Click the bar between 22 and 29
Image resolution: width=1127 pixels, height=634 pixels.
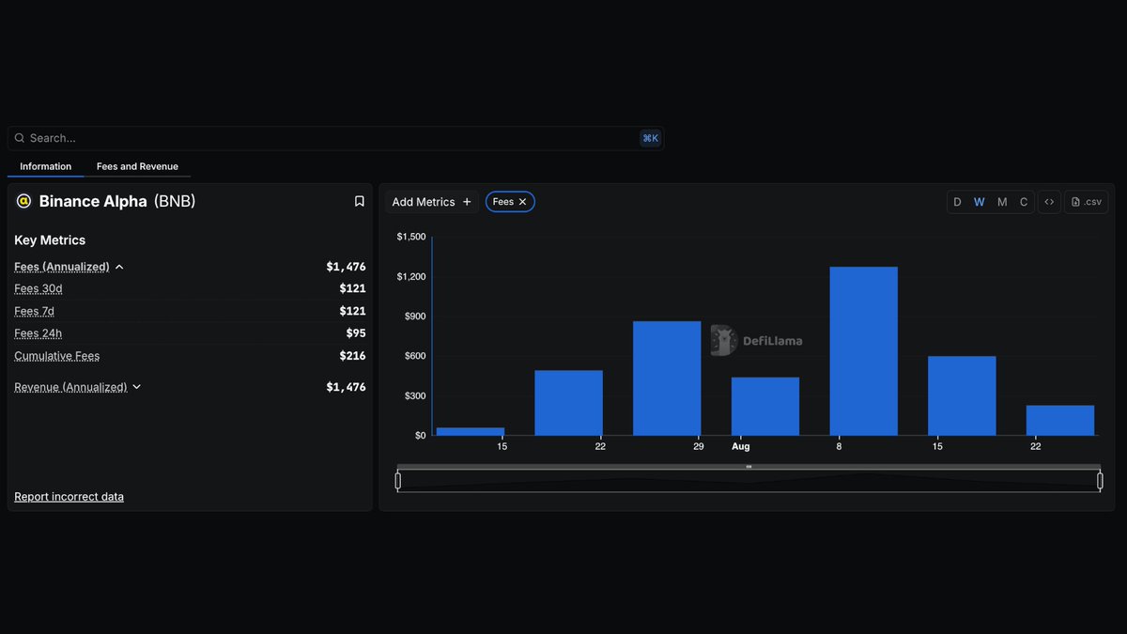coord(667,379)
